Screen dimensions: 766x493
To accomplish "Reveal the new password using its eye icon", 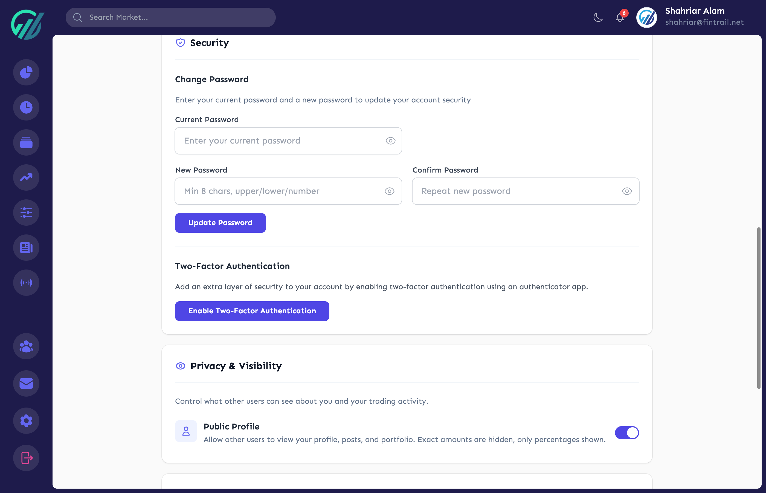I will tap(389, 191).
